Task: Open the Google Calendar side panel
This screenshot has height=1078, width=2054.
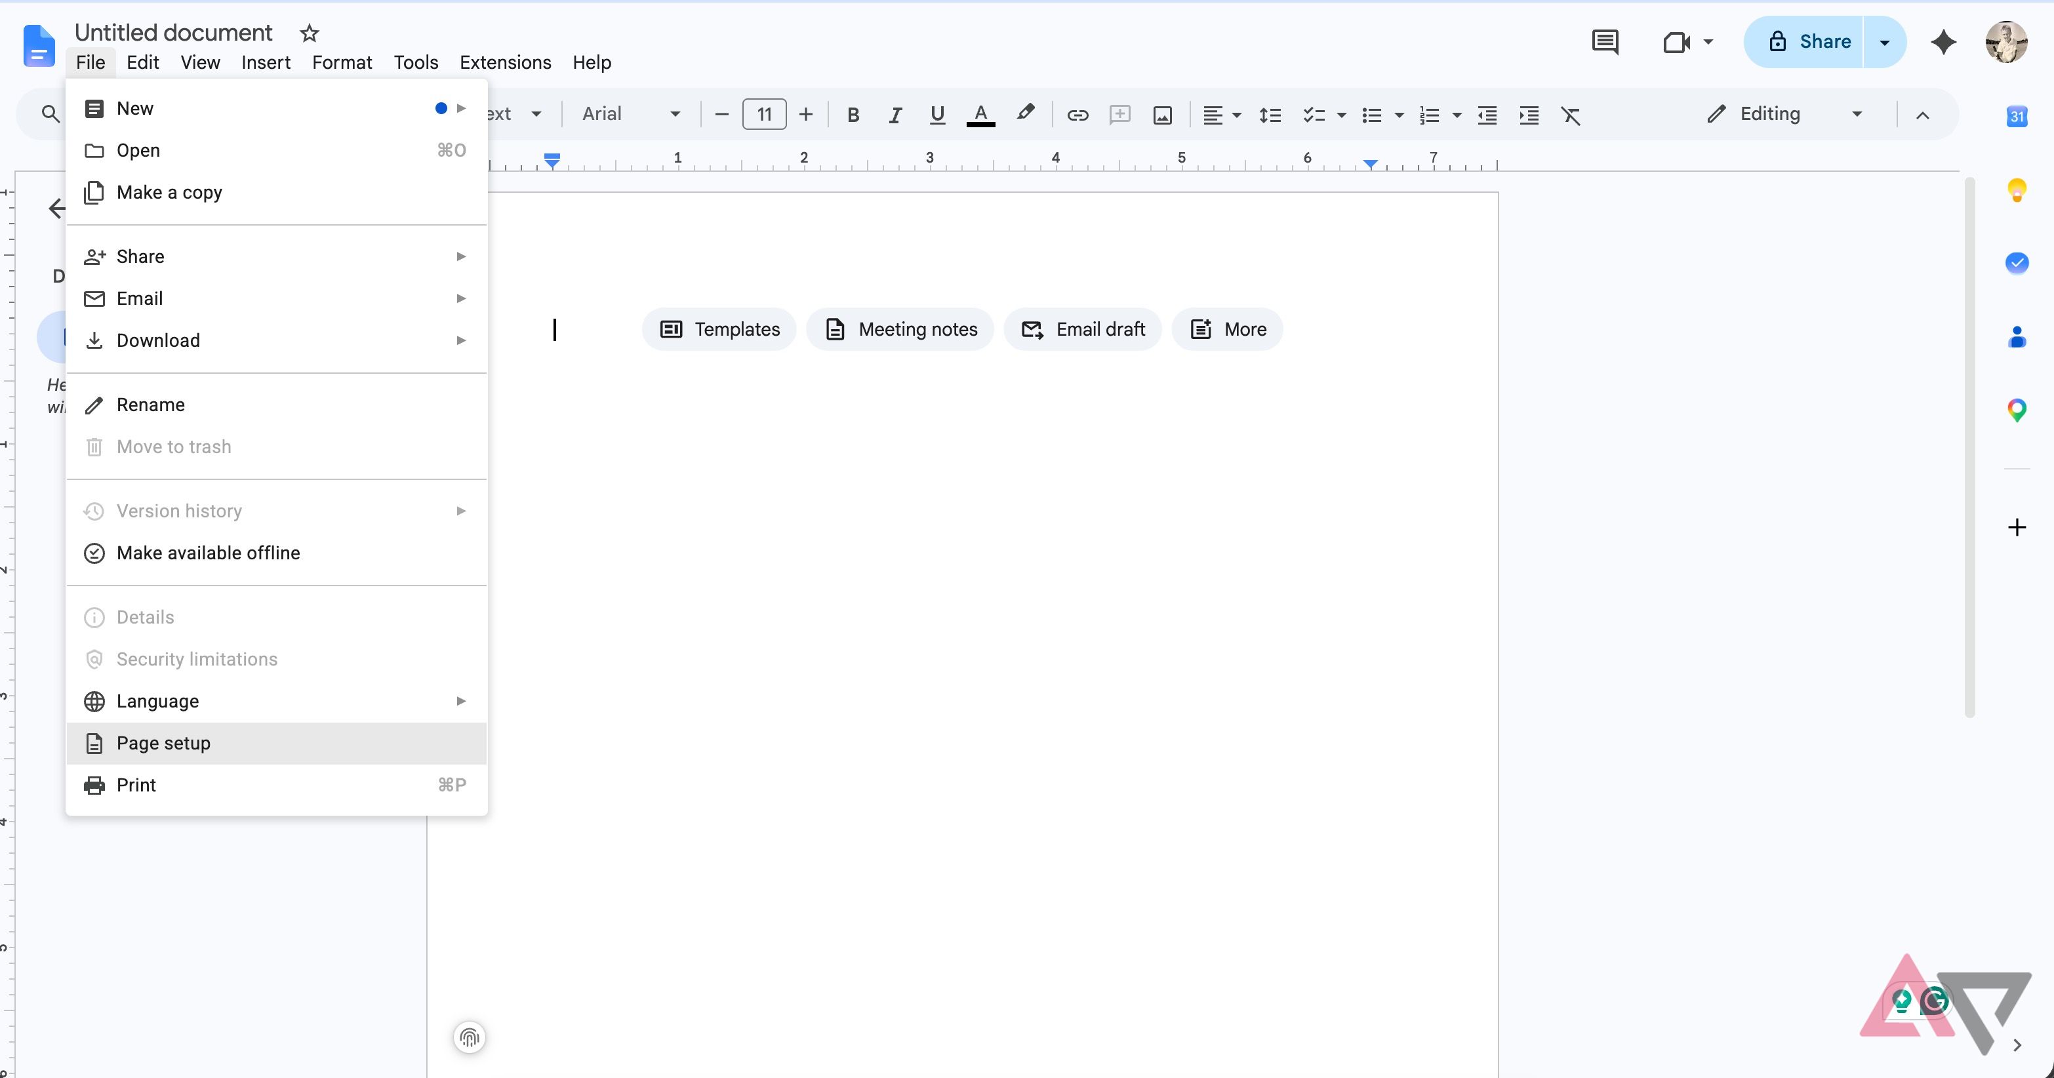Action: (x=2017, y=117)
